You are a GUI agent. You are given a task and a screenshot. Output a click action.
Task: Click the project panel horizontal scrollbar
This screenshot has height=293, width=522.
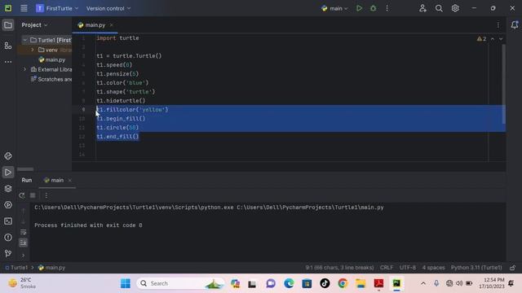[x=25, y=169]
